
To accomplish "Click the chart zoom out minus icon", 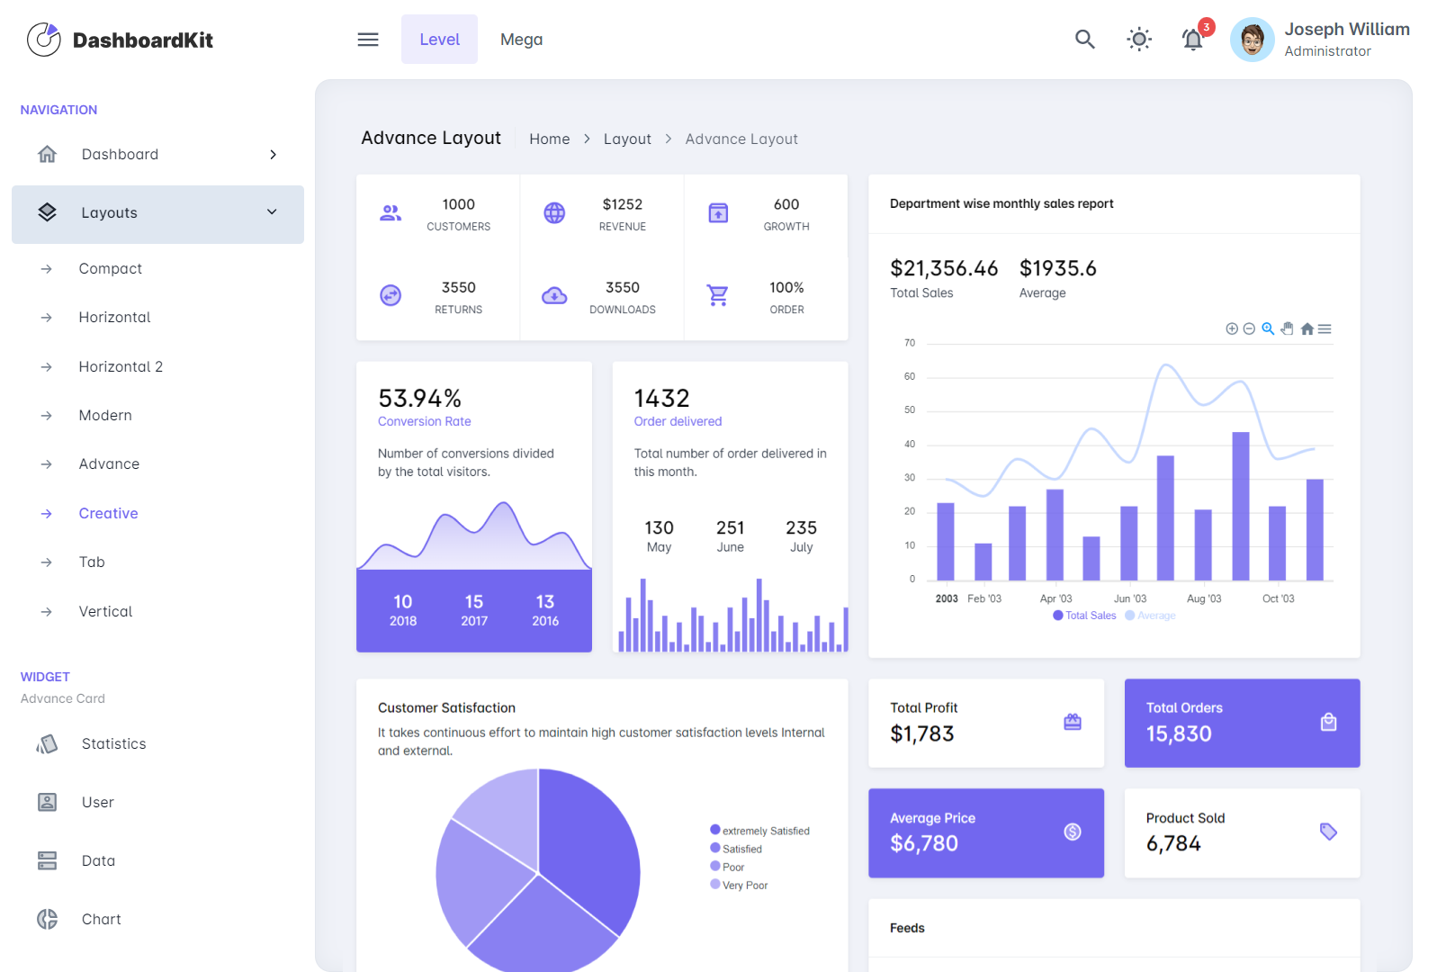I will click(x=1249, y=329).
